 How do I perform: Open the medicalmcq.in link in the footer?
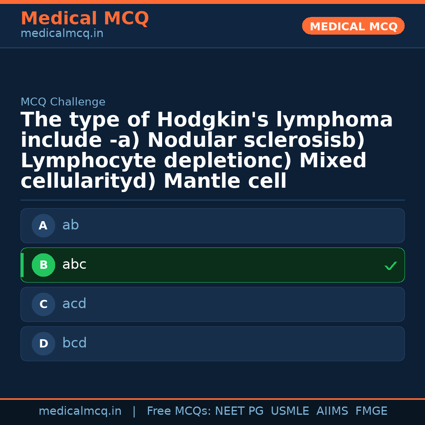click(80, 411)
